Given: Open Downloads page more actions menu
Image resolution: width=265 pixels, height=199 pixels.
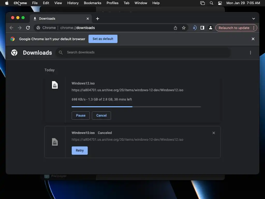Looking at the screenshot, I should click(251, 53).
